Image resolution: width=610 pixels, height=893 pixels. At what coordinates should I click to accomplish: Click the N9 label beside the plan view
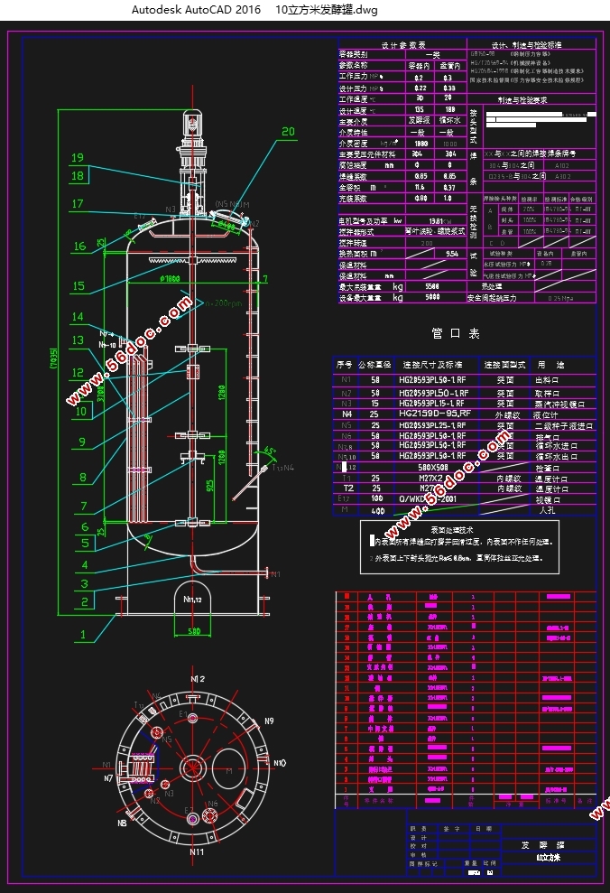269,721
